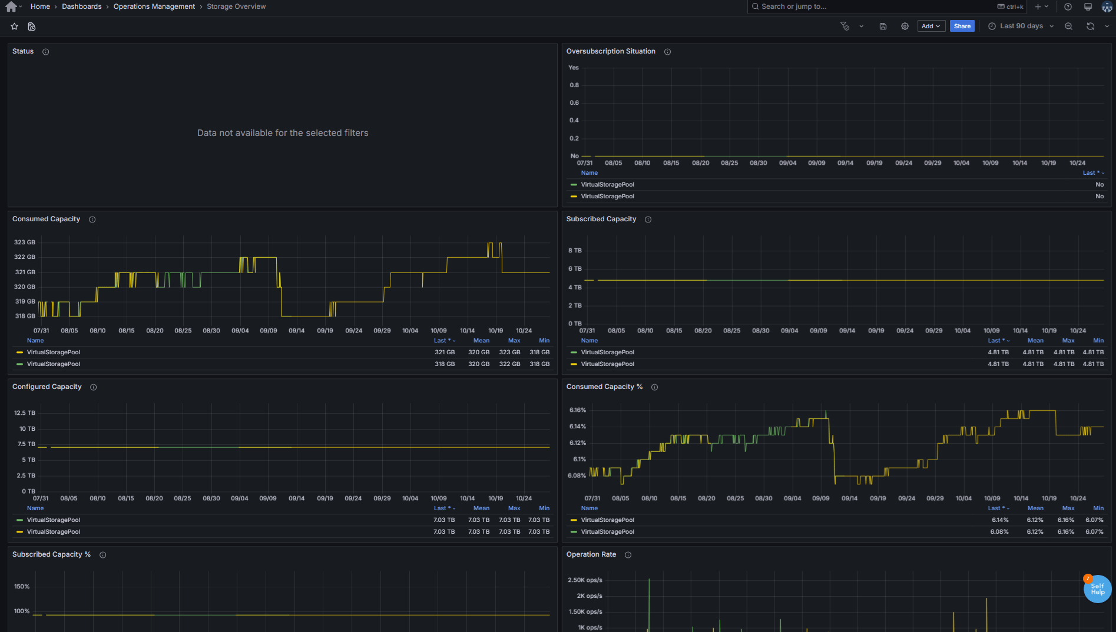The width and height of the screenshot is (1116, 632).
Task: Expand the Add dropdown
Action: pyautogui.click(x=930, y=26)
